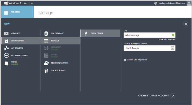Click the NEW panel title
The height and width of the screenshot is (105, 192).
coord(7,24)
